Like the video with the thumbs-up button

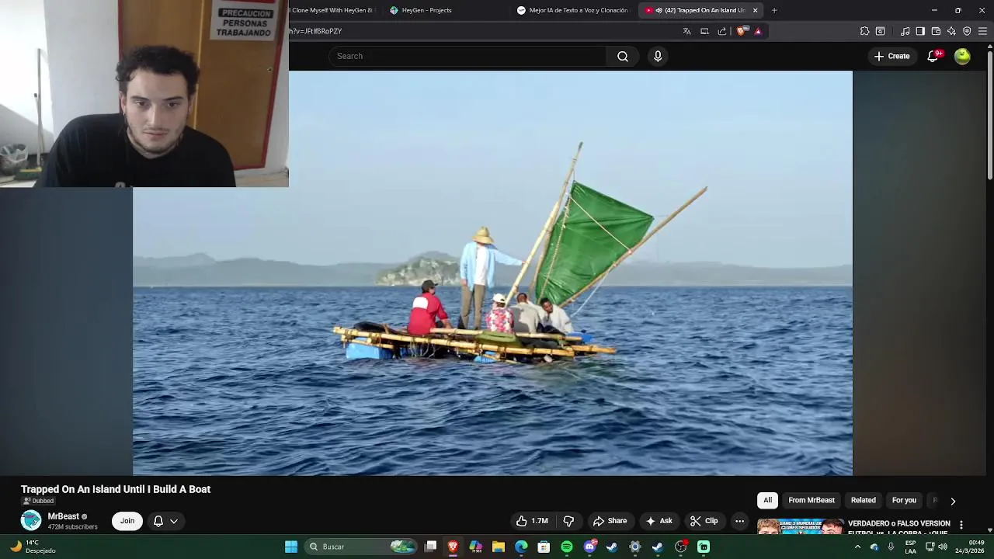pyautogui.click(x=533, y=521)
